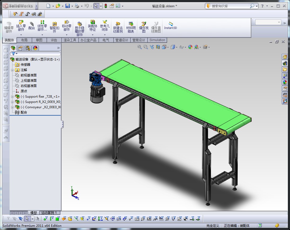Click the Edit Component (编辑零部件) tool
Viewport: 290px width, 230px height.
[9, 27]
